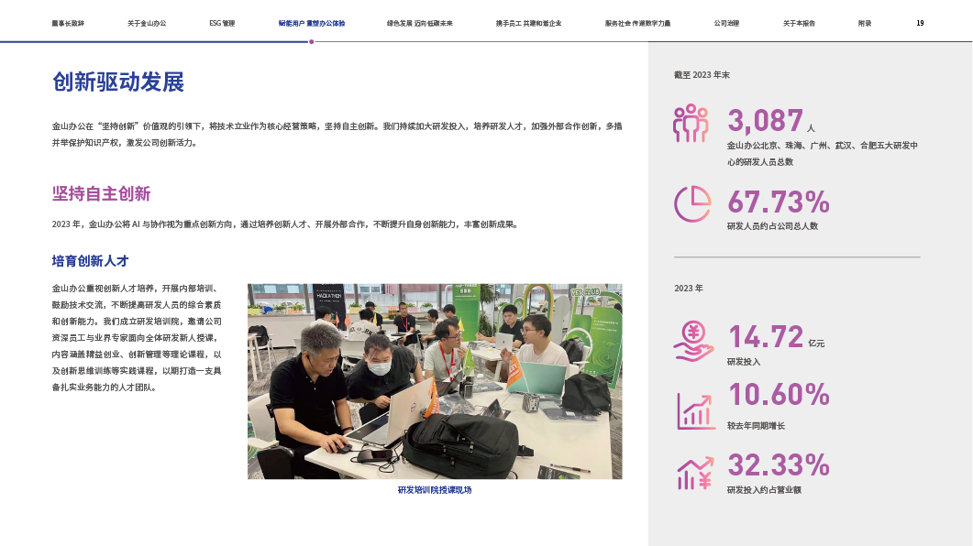Go to the 附录 navigation link
This screenshot has width=973, height=546.
865,23
